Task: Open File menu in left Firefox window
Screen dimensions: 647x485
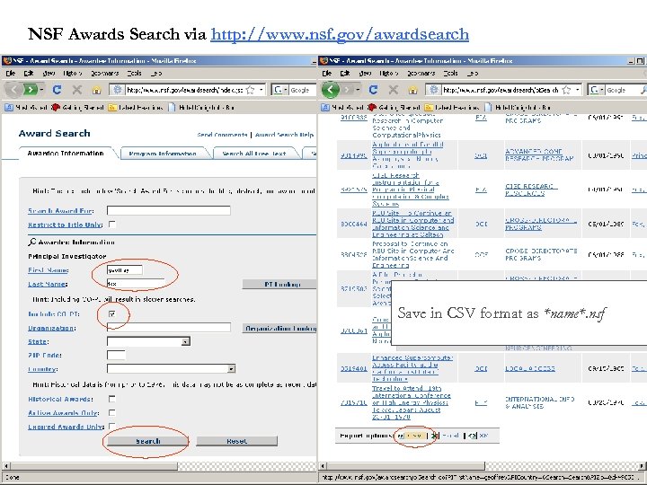Action: click(10, 73)
